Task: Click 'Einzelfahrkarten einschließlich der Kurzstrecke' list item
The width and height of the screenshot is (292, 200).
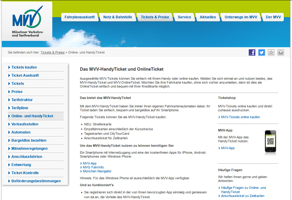Action: tap(118, 129)
